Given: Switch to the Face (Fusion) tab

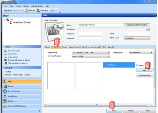Looking at the screenshot, I should 74,47.
